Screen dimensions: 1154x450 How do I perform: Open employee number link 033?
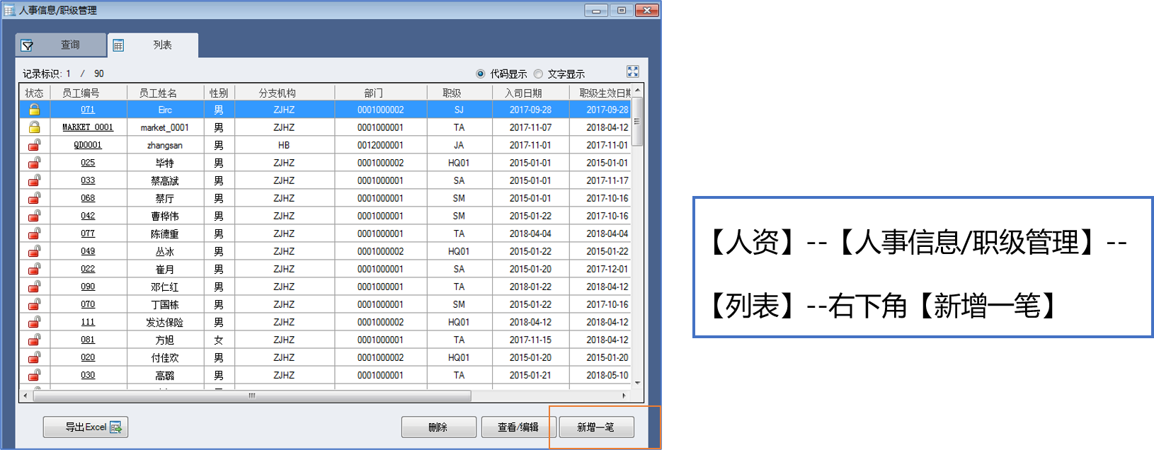pyautogui.click(x=88, y=180)
